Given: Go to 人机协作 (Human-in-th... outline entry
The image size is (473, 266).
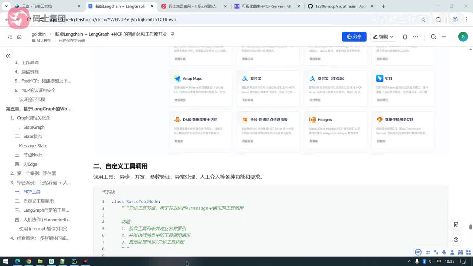Looking at the screenshot, I should (43, 219).
